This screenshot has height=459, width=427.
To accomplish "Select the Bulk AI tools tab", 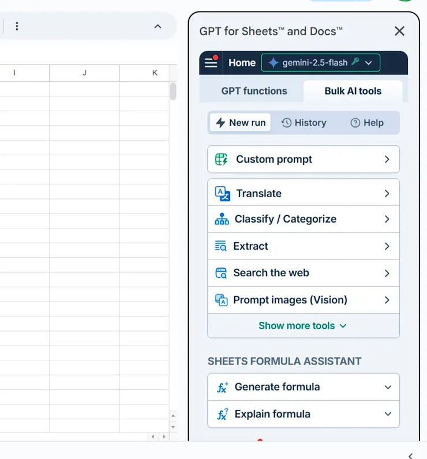I will 353,91.
